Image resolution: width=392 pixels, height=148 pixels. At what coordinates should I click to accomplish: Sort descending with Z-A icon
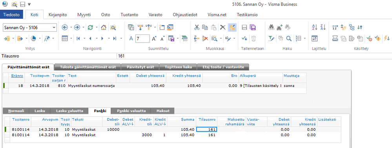(x=323, y=27)
